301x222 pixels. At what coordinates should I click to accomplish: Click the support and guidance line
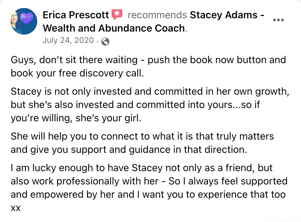point(129,150)
